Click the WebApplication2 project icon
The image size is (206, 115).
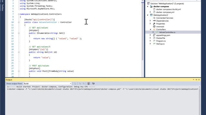(151, 15)
